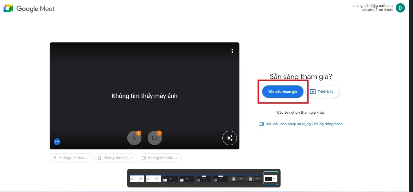
Task: Click the orange warning badge on microphone
Action: point(139,133)
